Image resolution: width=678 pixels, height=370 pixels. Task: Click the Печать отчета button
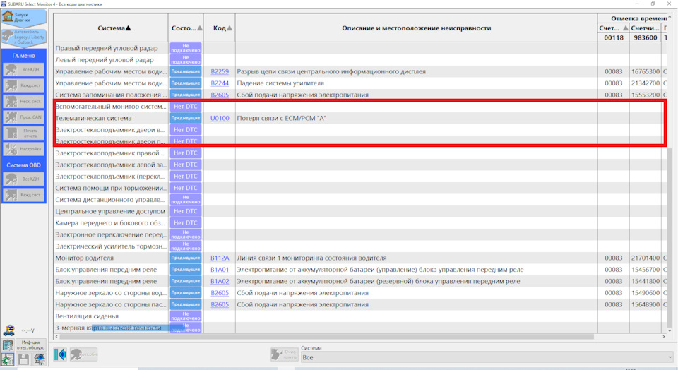point(24,133)
